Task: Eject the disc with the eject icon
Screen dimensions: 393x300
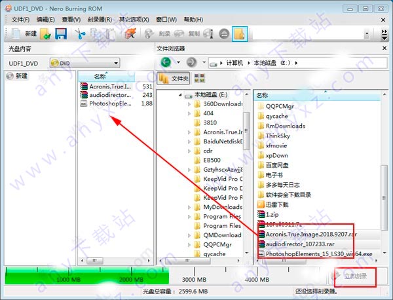Action: coord(224,34)
